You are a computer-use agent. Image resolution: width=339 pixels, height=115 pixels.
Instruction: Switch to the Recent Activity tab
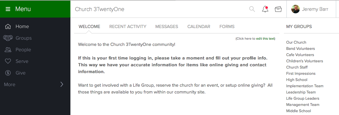coord(128,27)
